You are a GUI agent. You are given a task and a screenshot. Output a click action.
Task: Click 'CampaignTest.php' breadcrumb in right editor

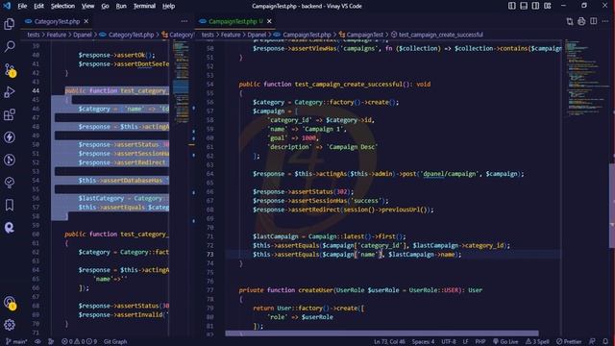click(x=307, y=35)
